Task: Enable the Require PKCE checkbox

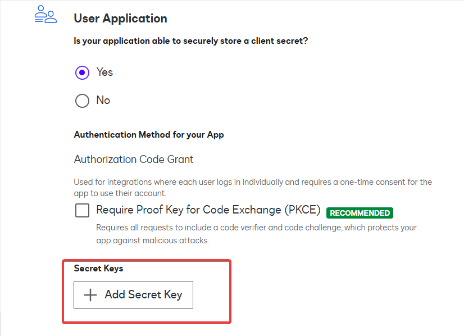Action: (x=82, y=211)
